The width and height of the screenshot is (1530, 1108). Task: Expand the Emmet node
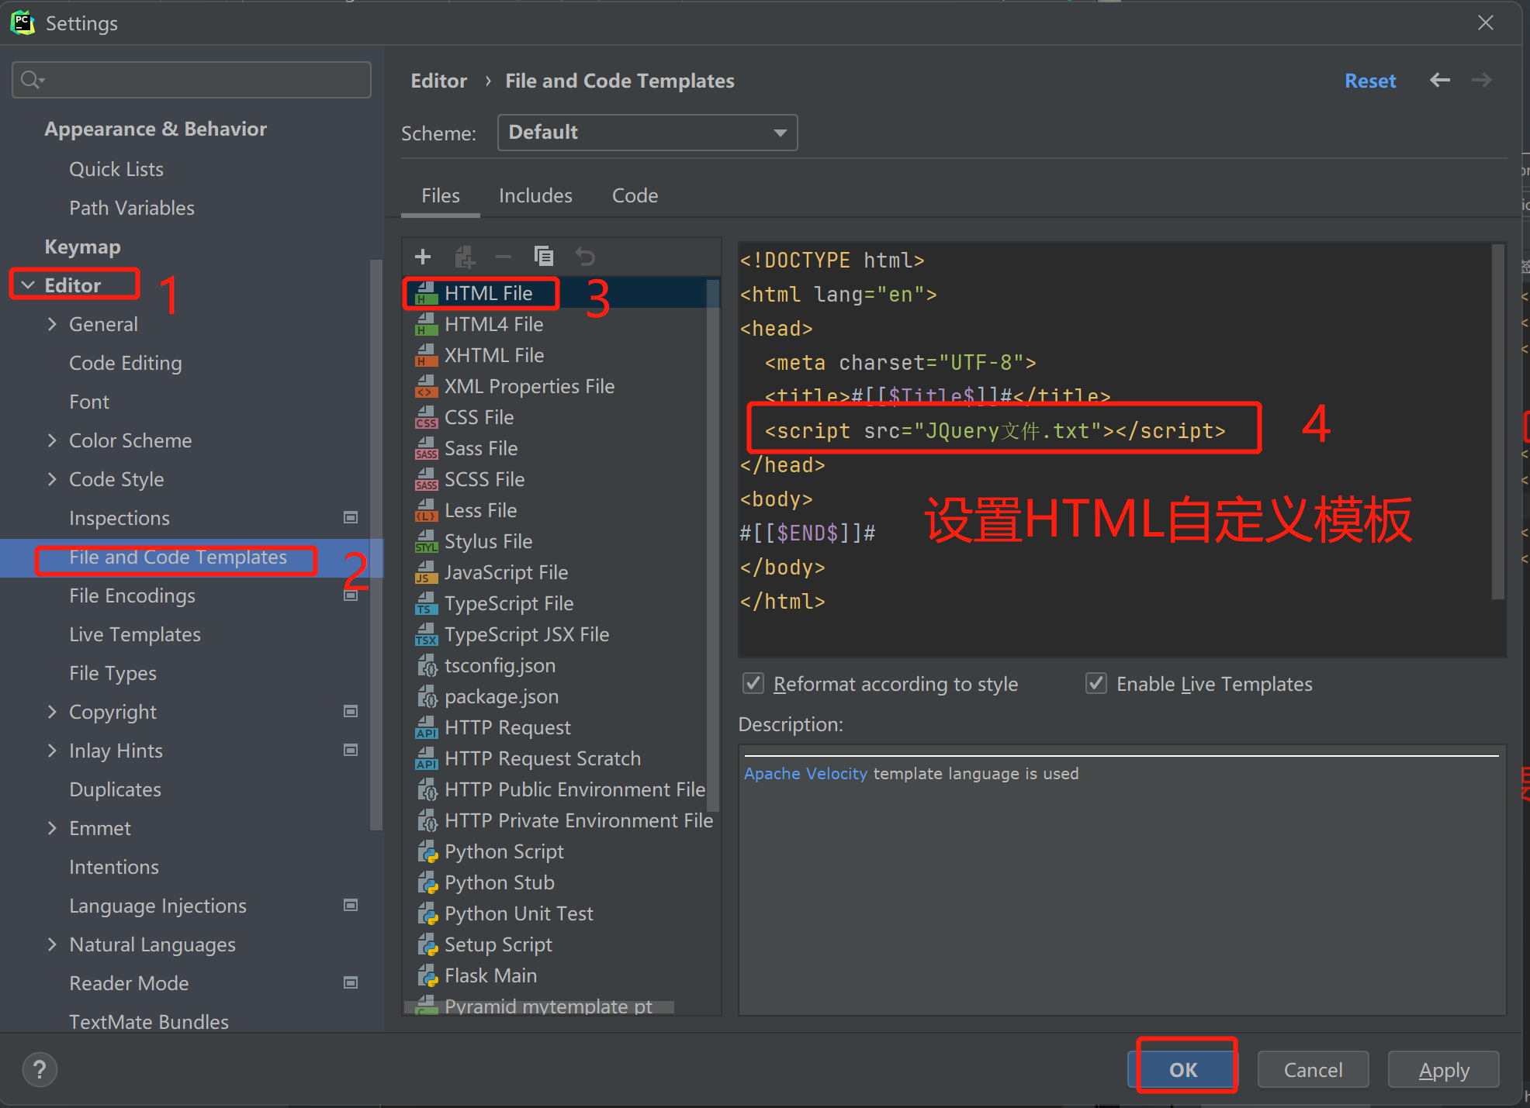point(52,828)
